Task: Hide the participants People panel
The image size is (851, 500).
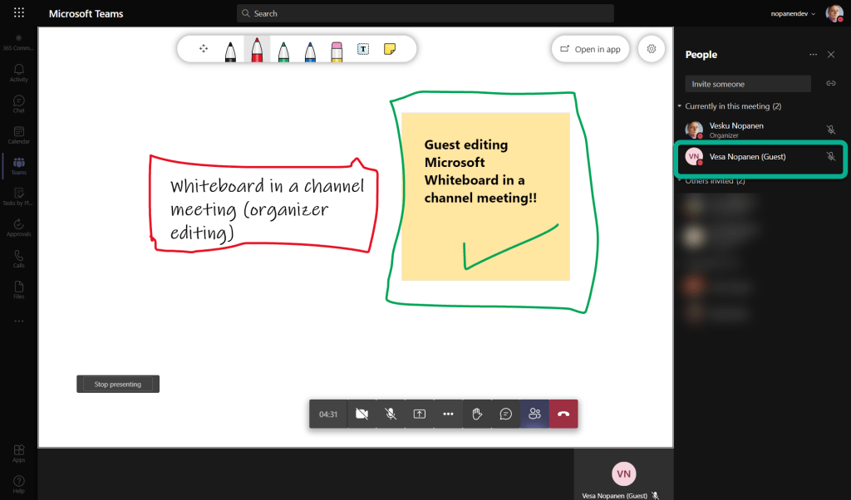Action: (830, 55)
